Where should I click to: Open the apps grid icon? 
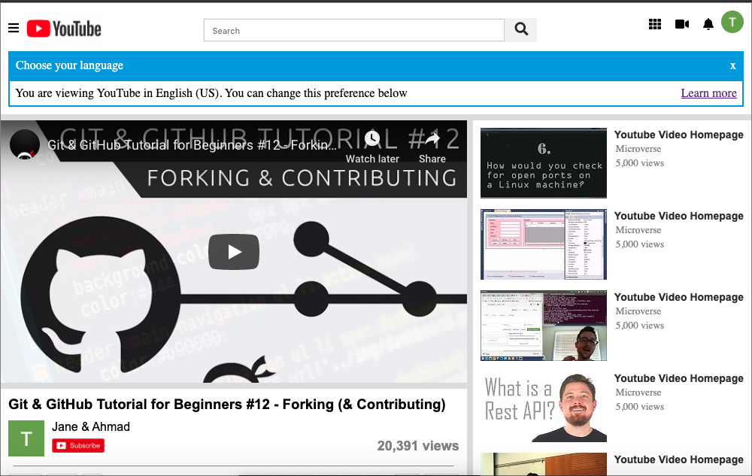(x=655, y=24)
